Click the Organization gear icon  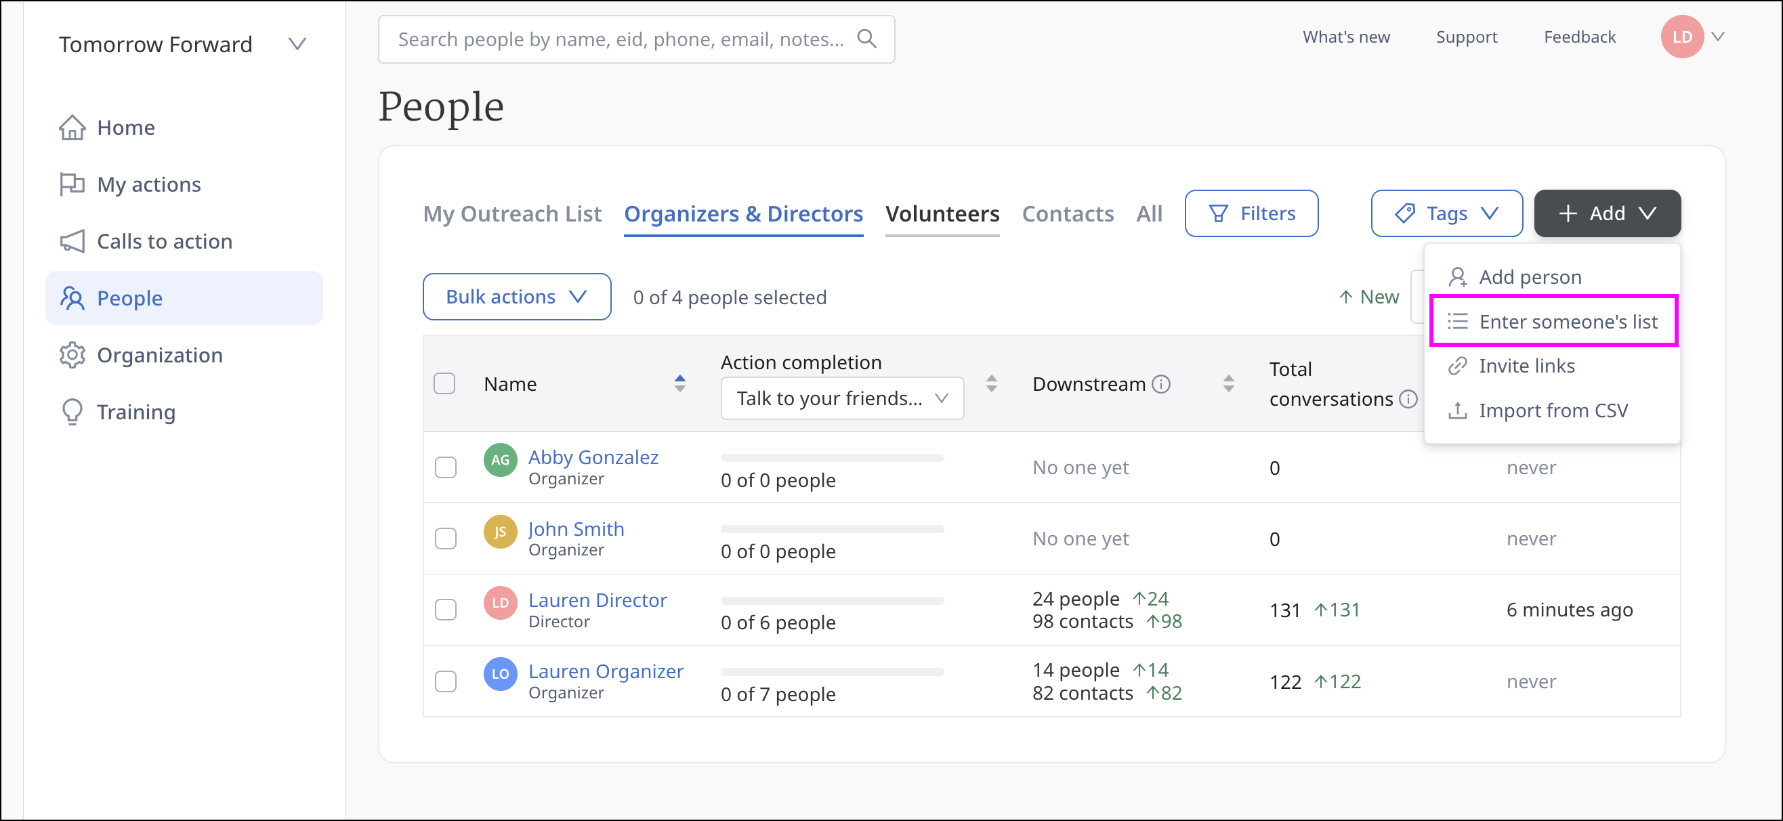pyautogui.click(x=72, y=355)
